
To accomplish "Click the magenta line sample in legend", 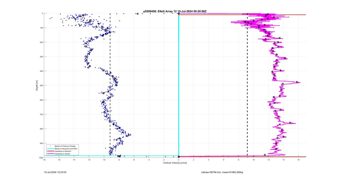I will click(x=50, y=154).
